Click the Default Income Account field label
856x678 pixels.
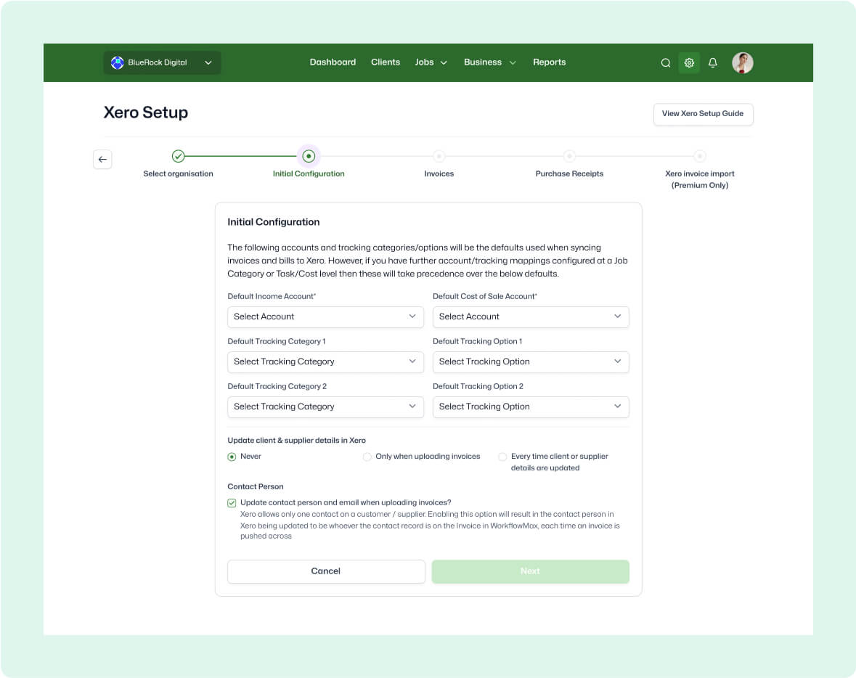click(x=272, y=296)
